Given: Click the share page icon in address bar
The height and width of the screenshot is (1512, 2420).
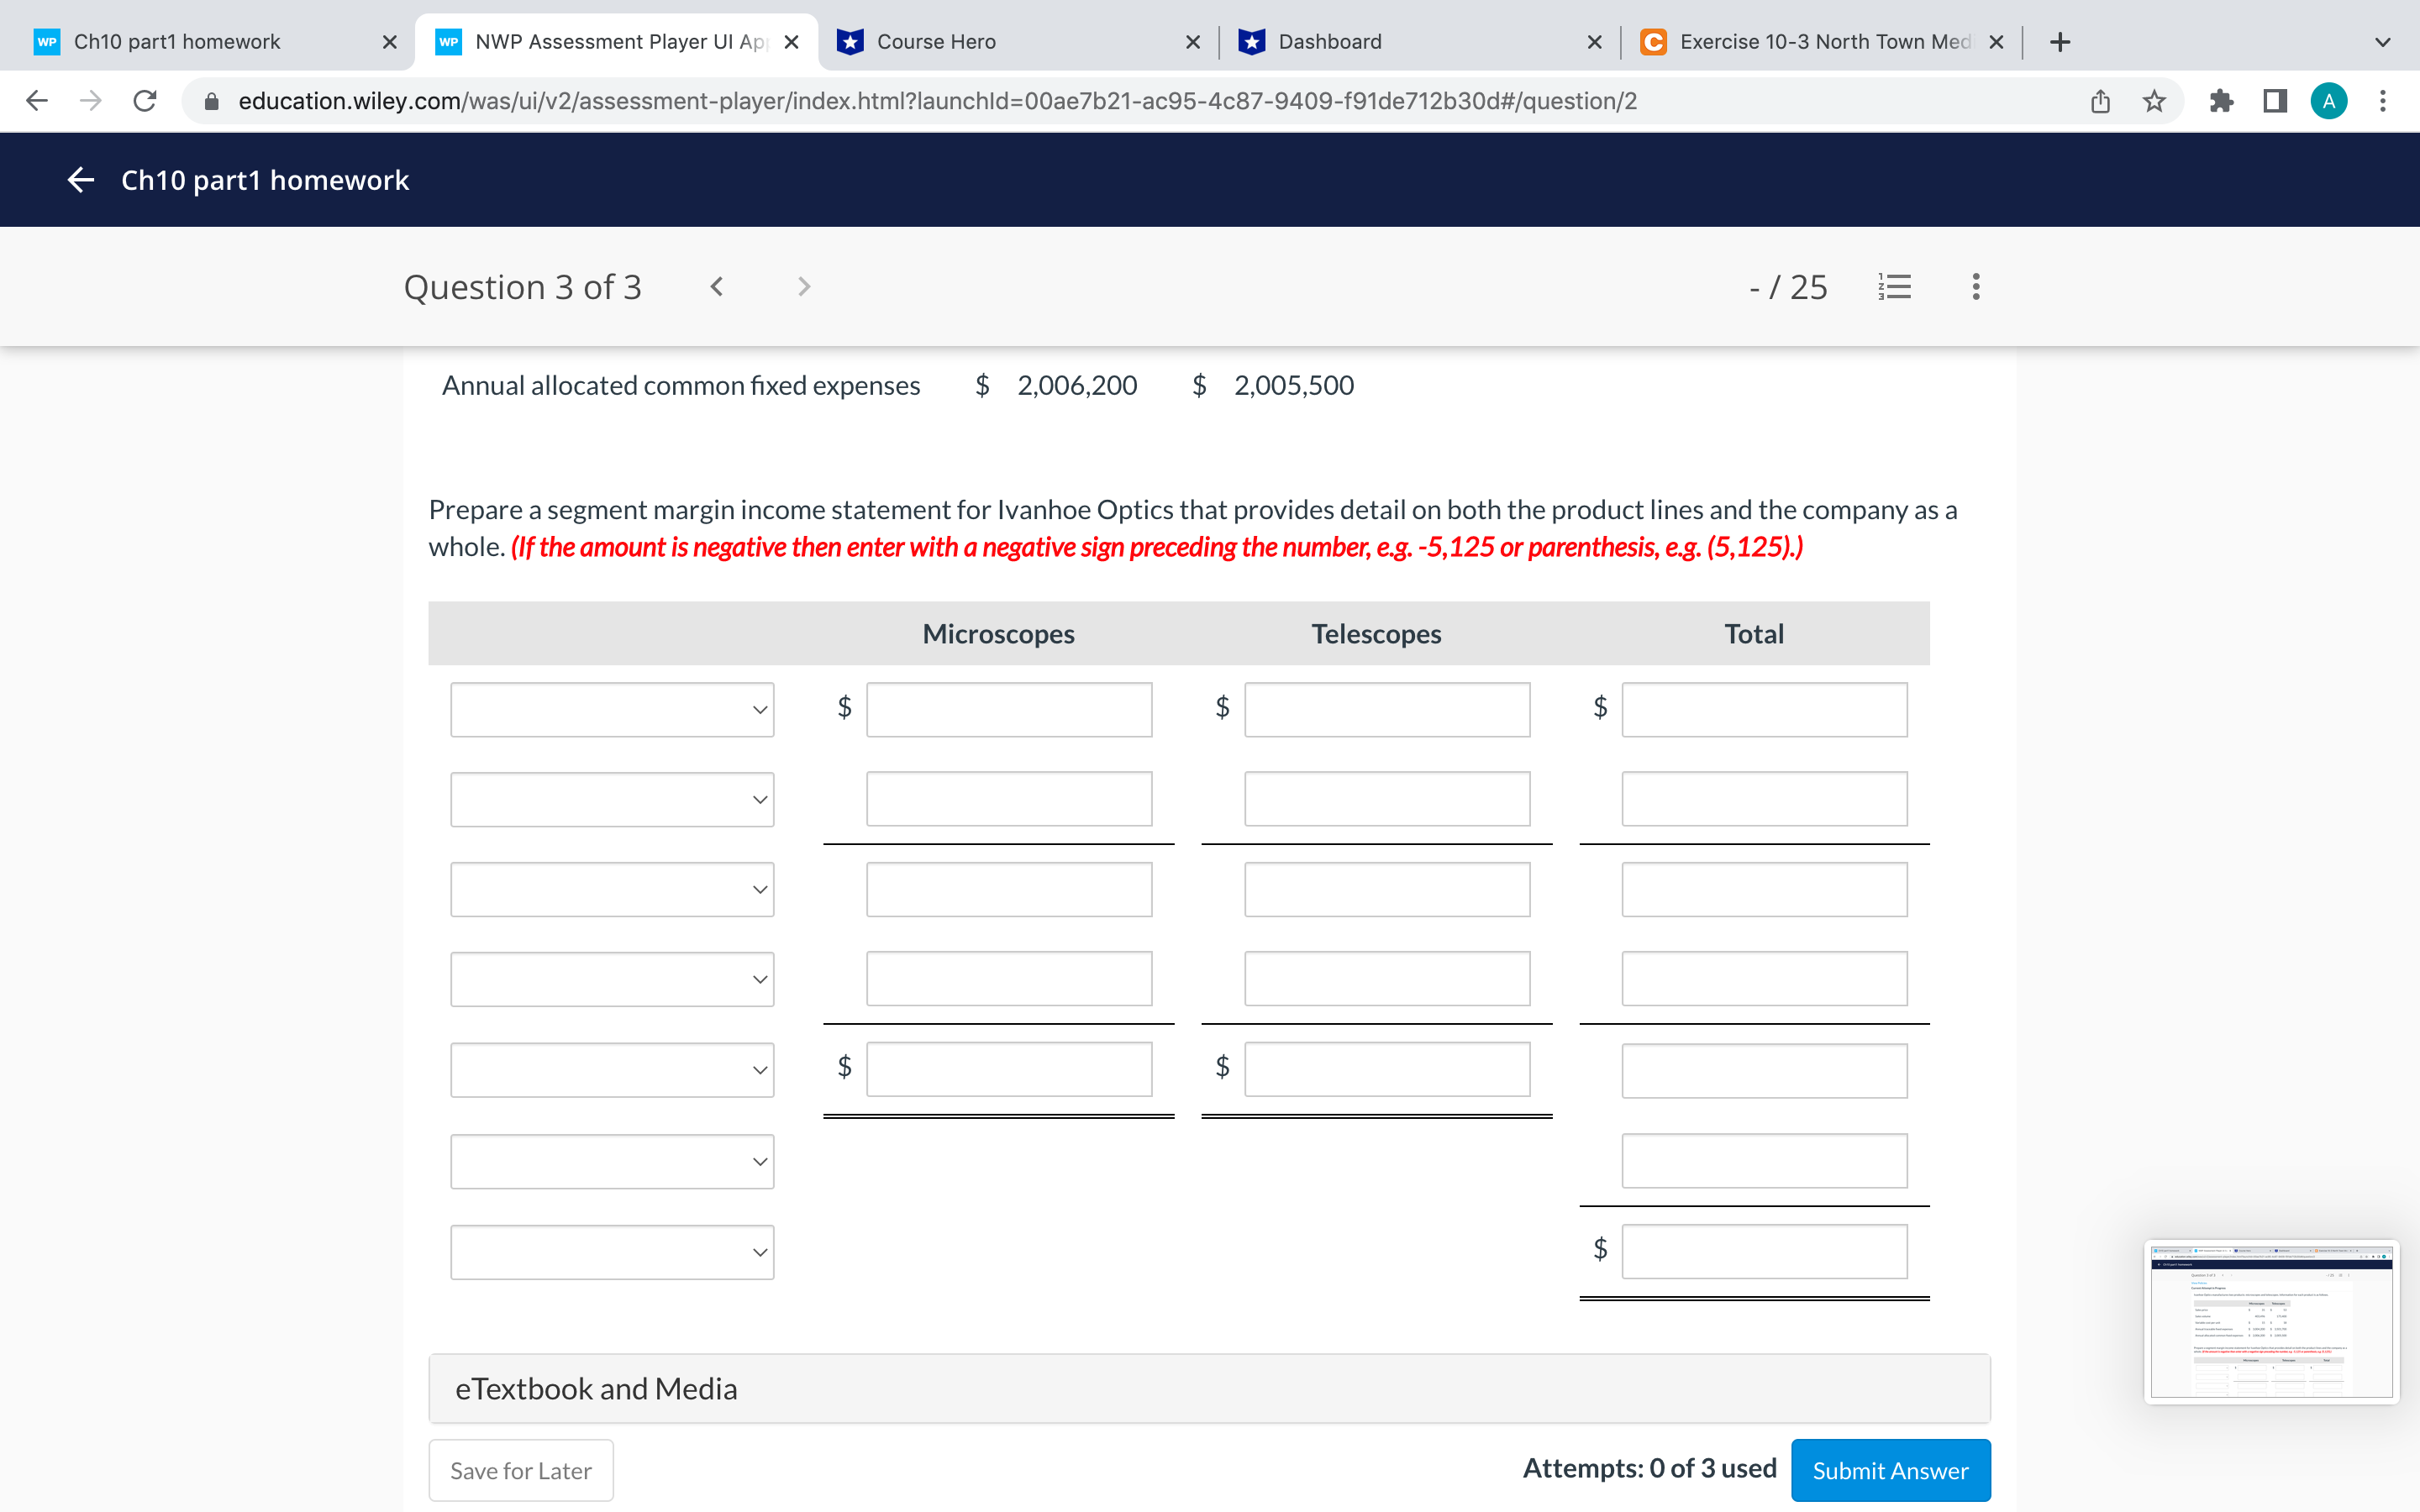Looking at the screenshot, I should 2100,101.
